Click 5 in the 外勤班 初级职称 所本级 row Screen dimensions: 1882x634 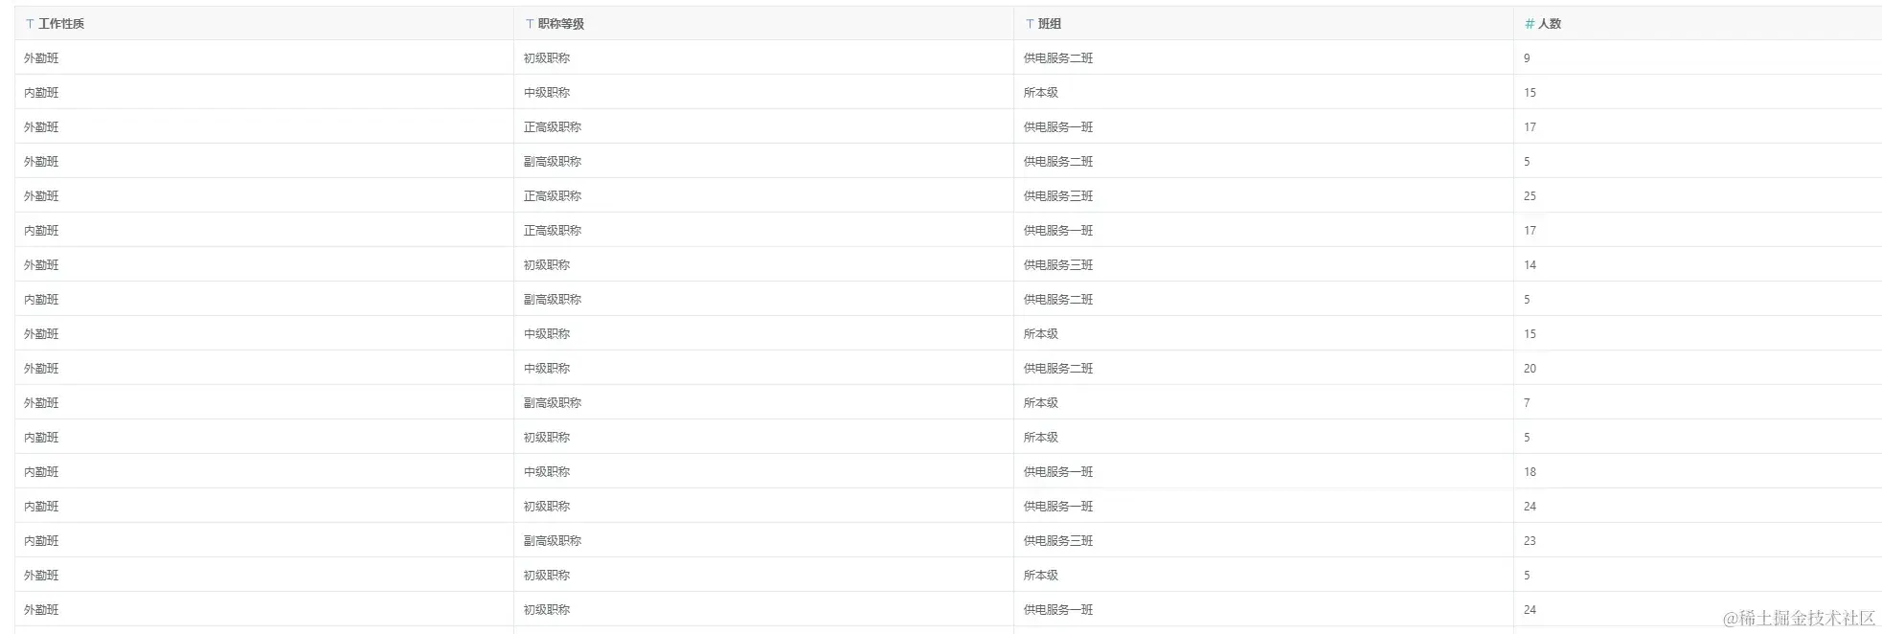(1527, 576)
